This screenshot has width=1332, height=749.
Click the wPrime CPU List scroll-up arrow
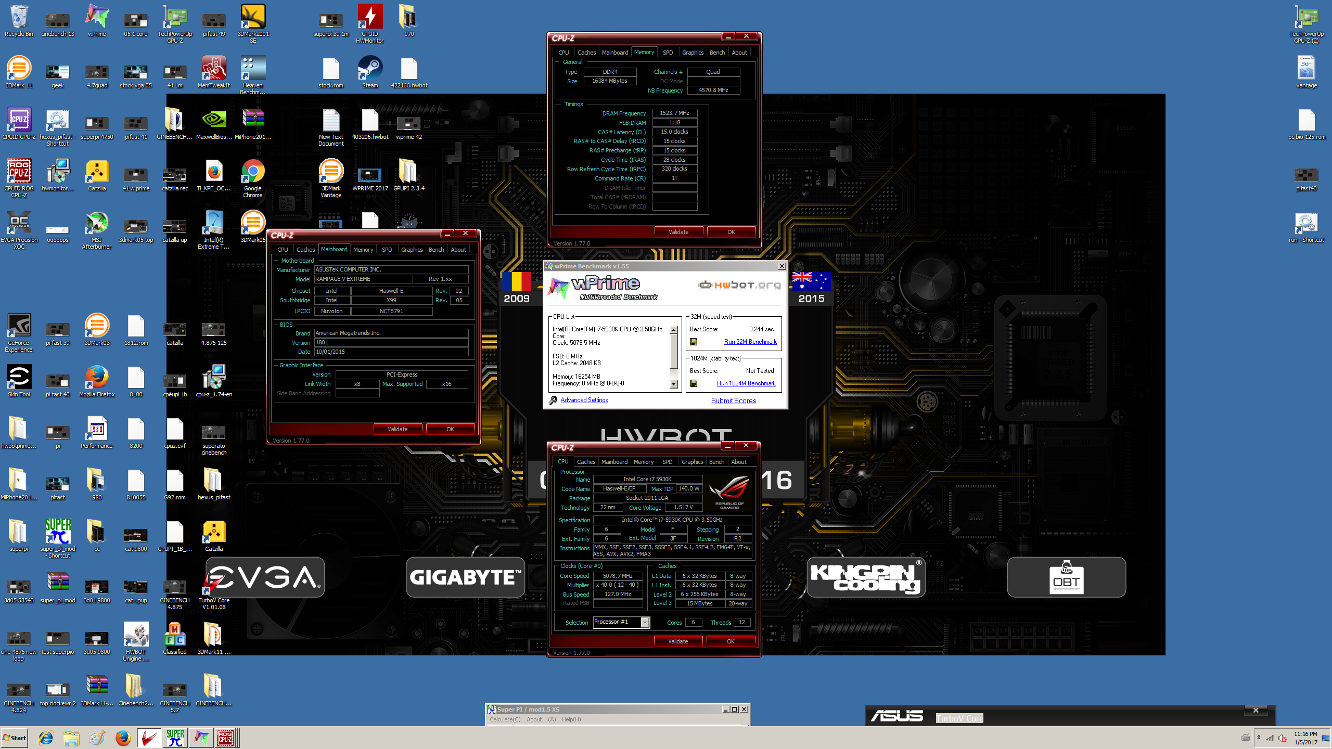(674, 330)
